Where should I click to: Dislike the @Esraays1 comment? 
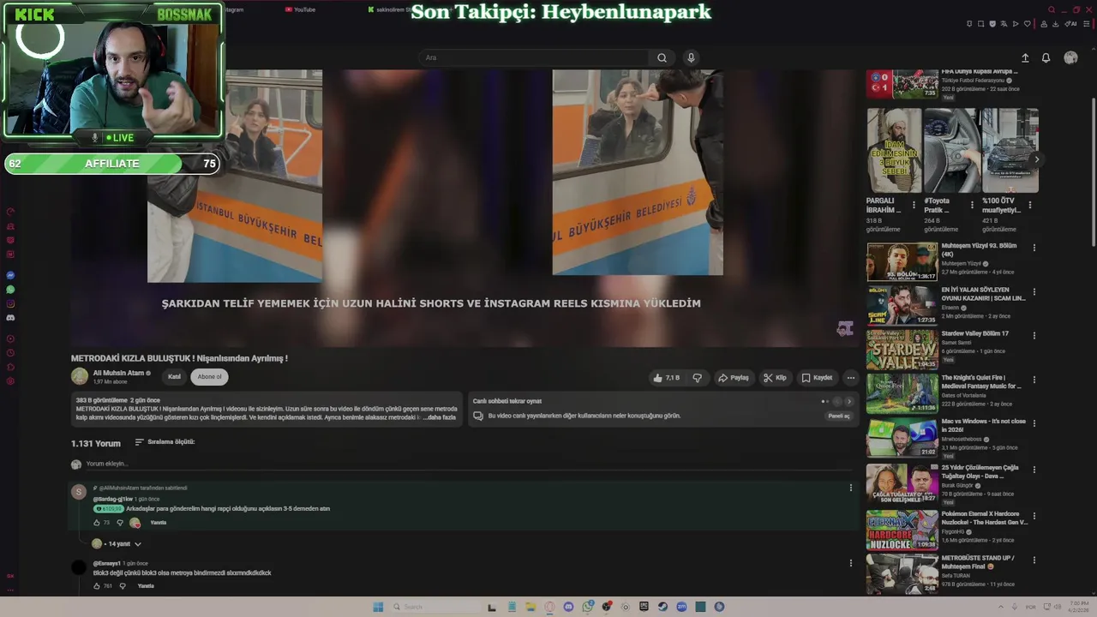123,586
